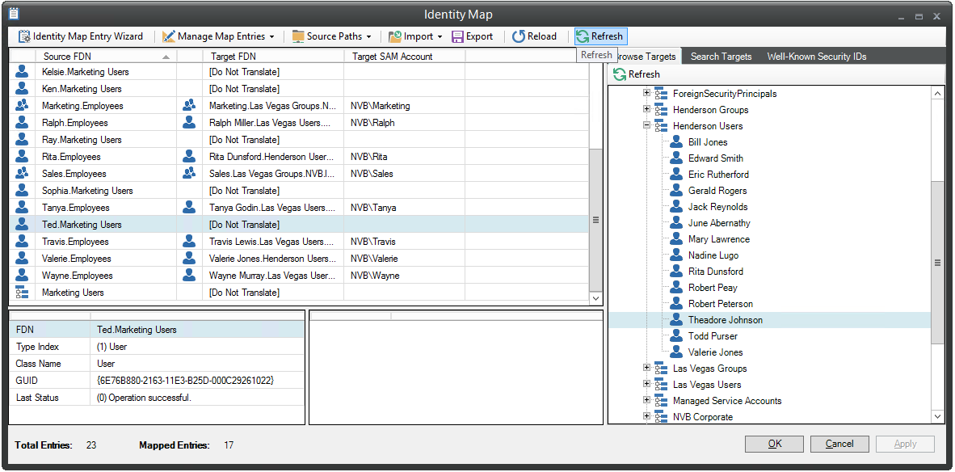955x472 pixels.
Task: Expand the Managed Service Accounts node
Action: coord(647,400)
